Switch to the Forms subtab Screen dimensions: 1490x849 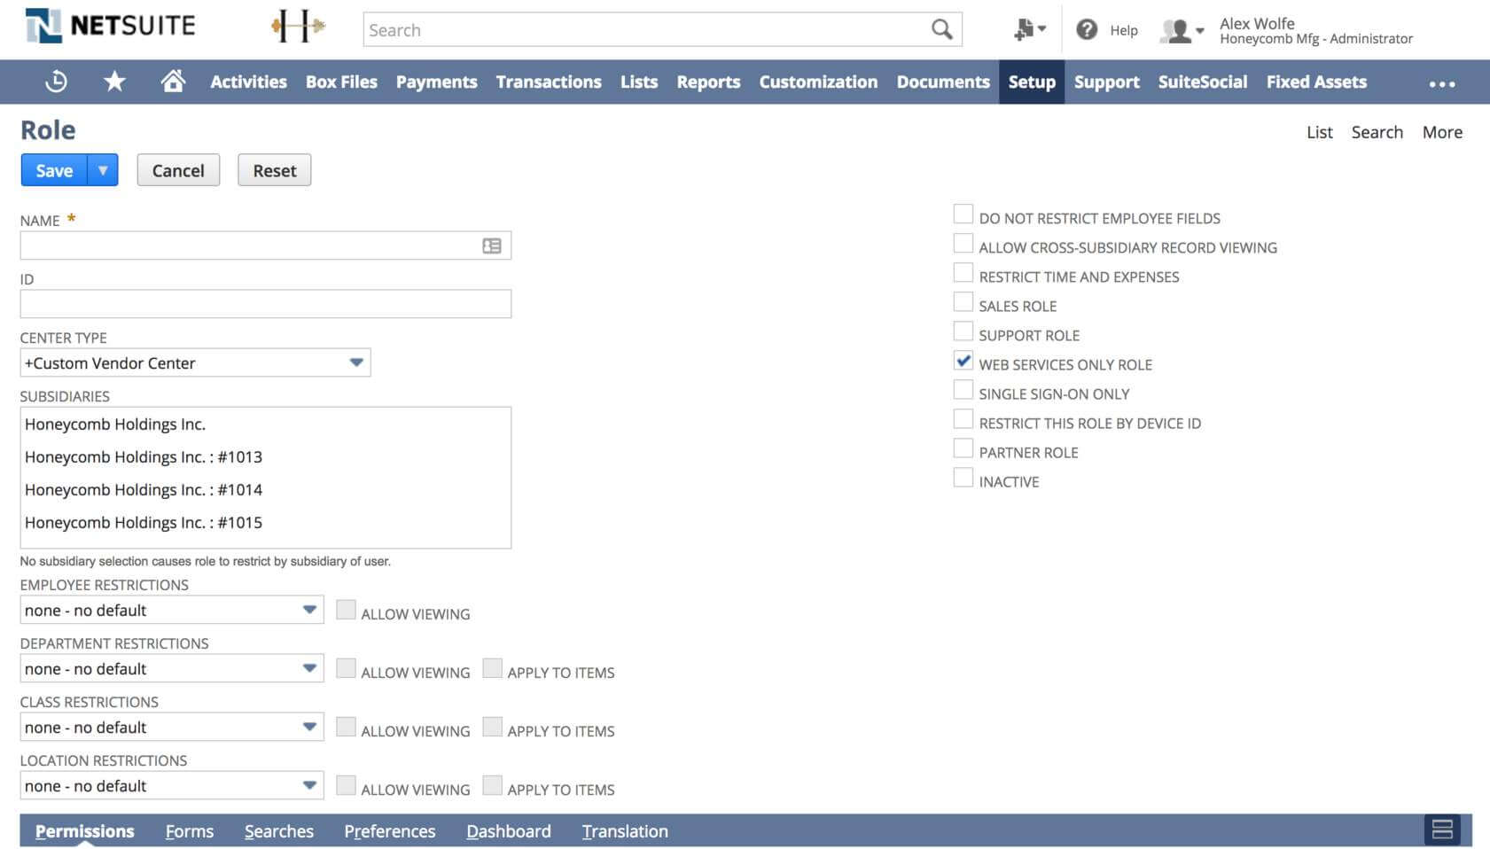pyautogui.click(x=189, y=831)
